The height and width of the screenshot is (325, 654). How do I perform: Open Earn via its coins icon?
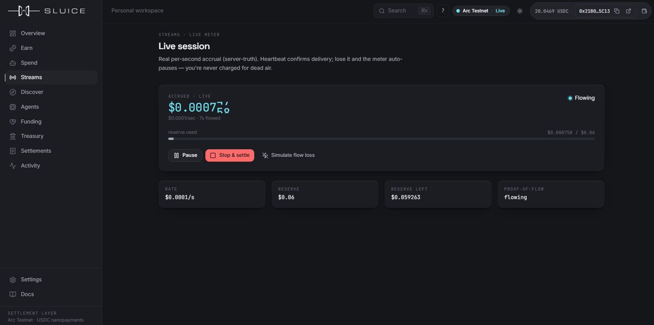click(x=13, y=48)
